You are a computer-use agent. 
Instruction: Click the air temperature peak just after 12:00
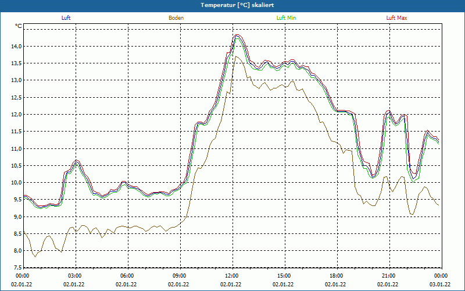pos(237,36)
